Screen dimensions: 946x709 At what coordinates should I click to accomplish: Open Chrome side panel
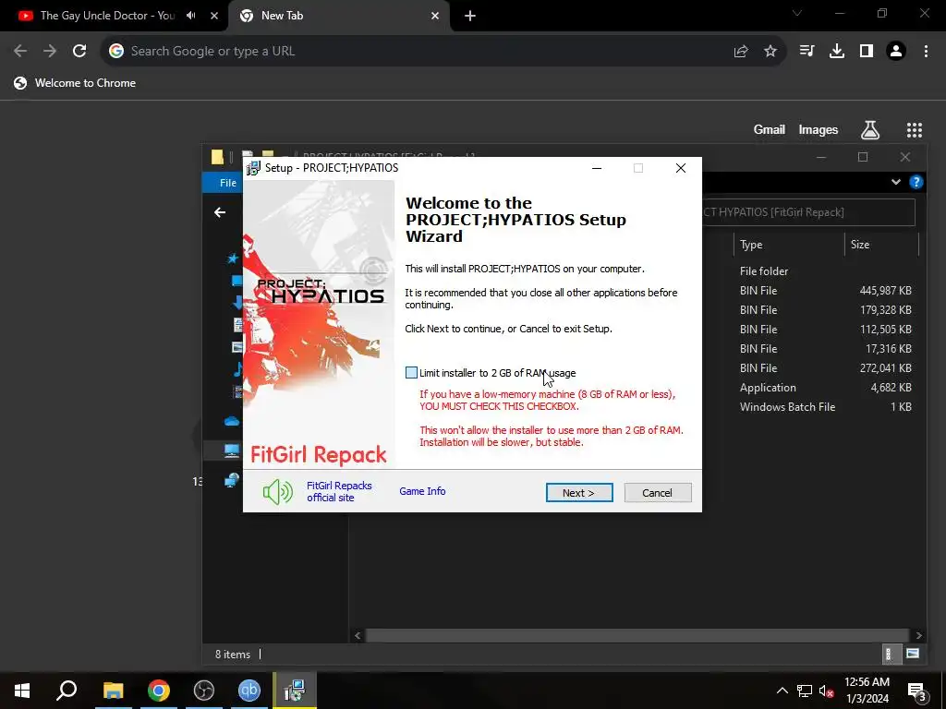pos(867,52)
